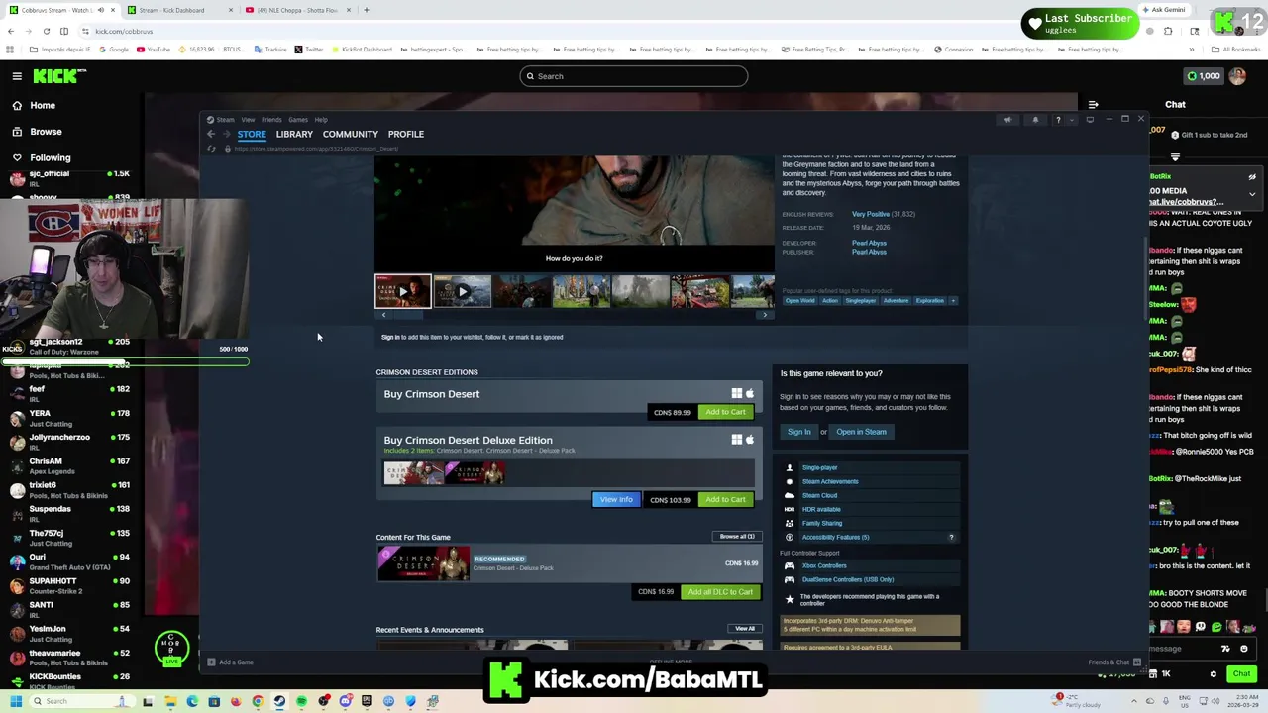The image size is (1268, 713).
Task: Open Xbox Controllers support link
Action: pos(824,565)
